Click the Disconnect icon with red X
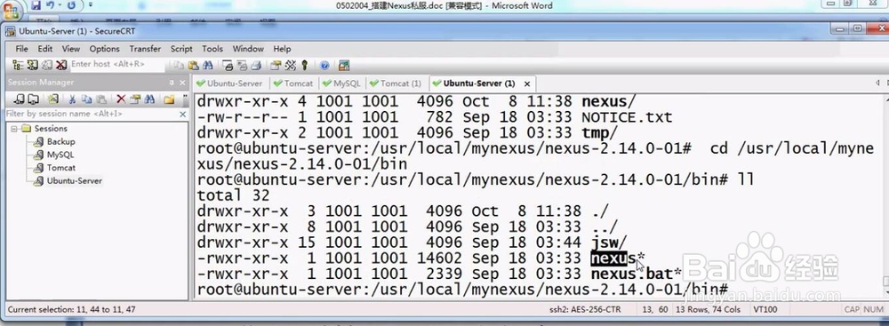 (x=61, y=65)
